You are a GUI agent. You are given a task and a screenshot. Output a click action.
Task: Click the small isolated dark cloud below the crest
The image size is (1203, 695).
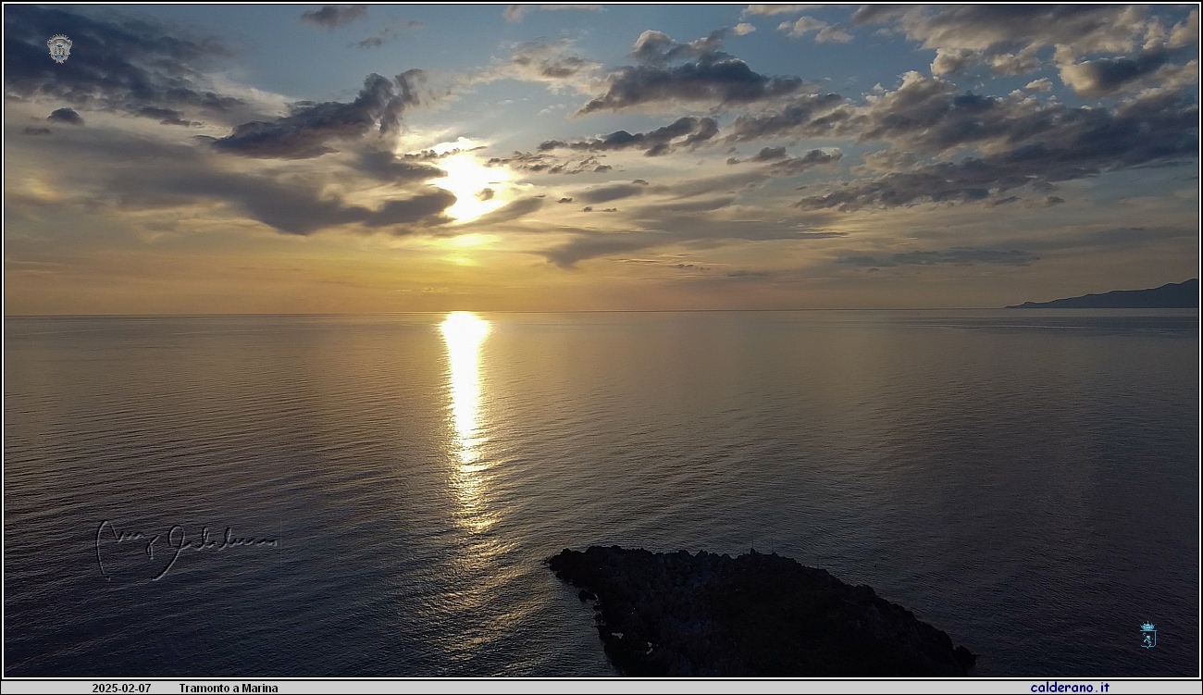65,116
